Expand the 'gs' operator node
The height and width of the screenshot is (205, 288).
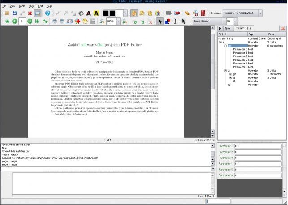pyautogui.click(x=231, y=74)
